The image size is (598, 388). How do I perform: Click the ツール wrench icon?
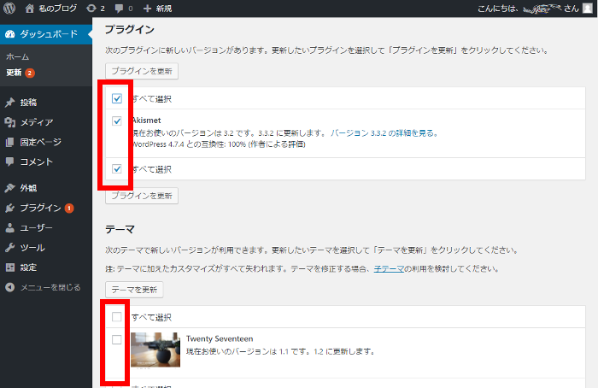tap(10, 248)
